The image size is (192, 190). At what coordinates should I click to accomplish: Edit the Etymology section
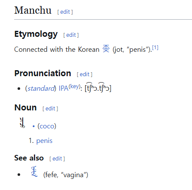[71, 35]
